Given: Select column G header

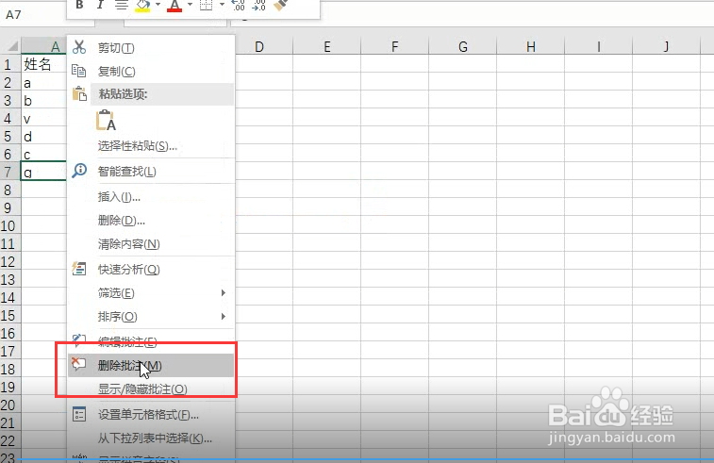Looking at the screenshot, I should coord(463,46).
